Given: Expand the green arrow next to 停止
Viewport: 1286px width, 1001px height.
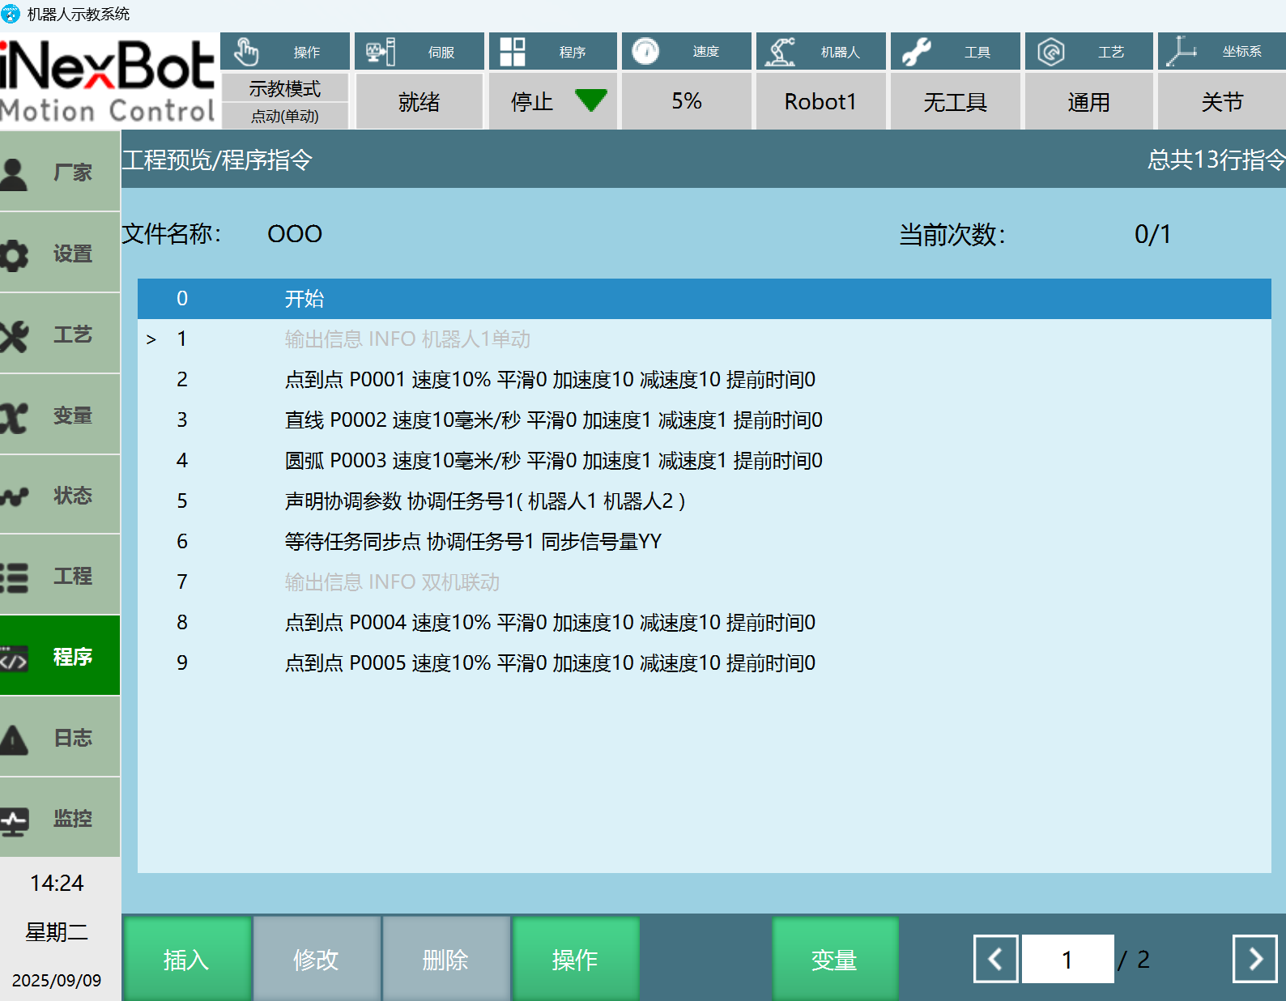Looking at the screenshot, I should pos(590,100).
